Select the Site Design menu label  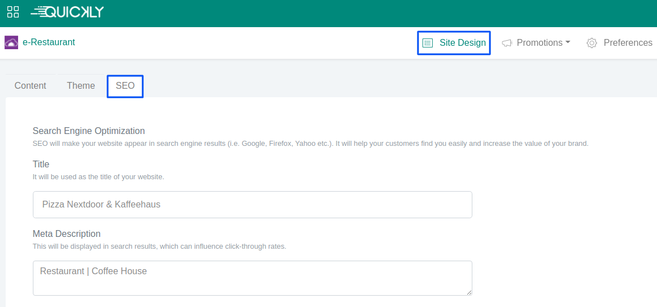pos(462,43)
